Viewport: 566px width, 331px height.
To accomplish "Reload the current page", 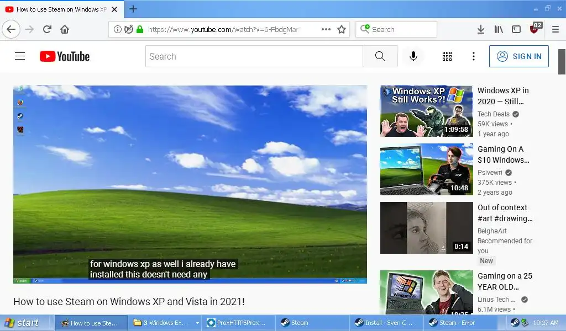I will 48,29.
